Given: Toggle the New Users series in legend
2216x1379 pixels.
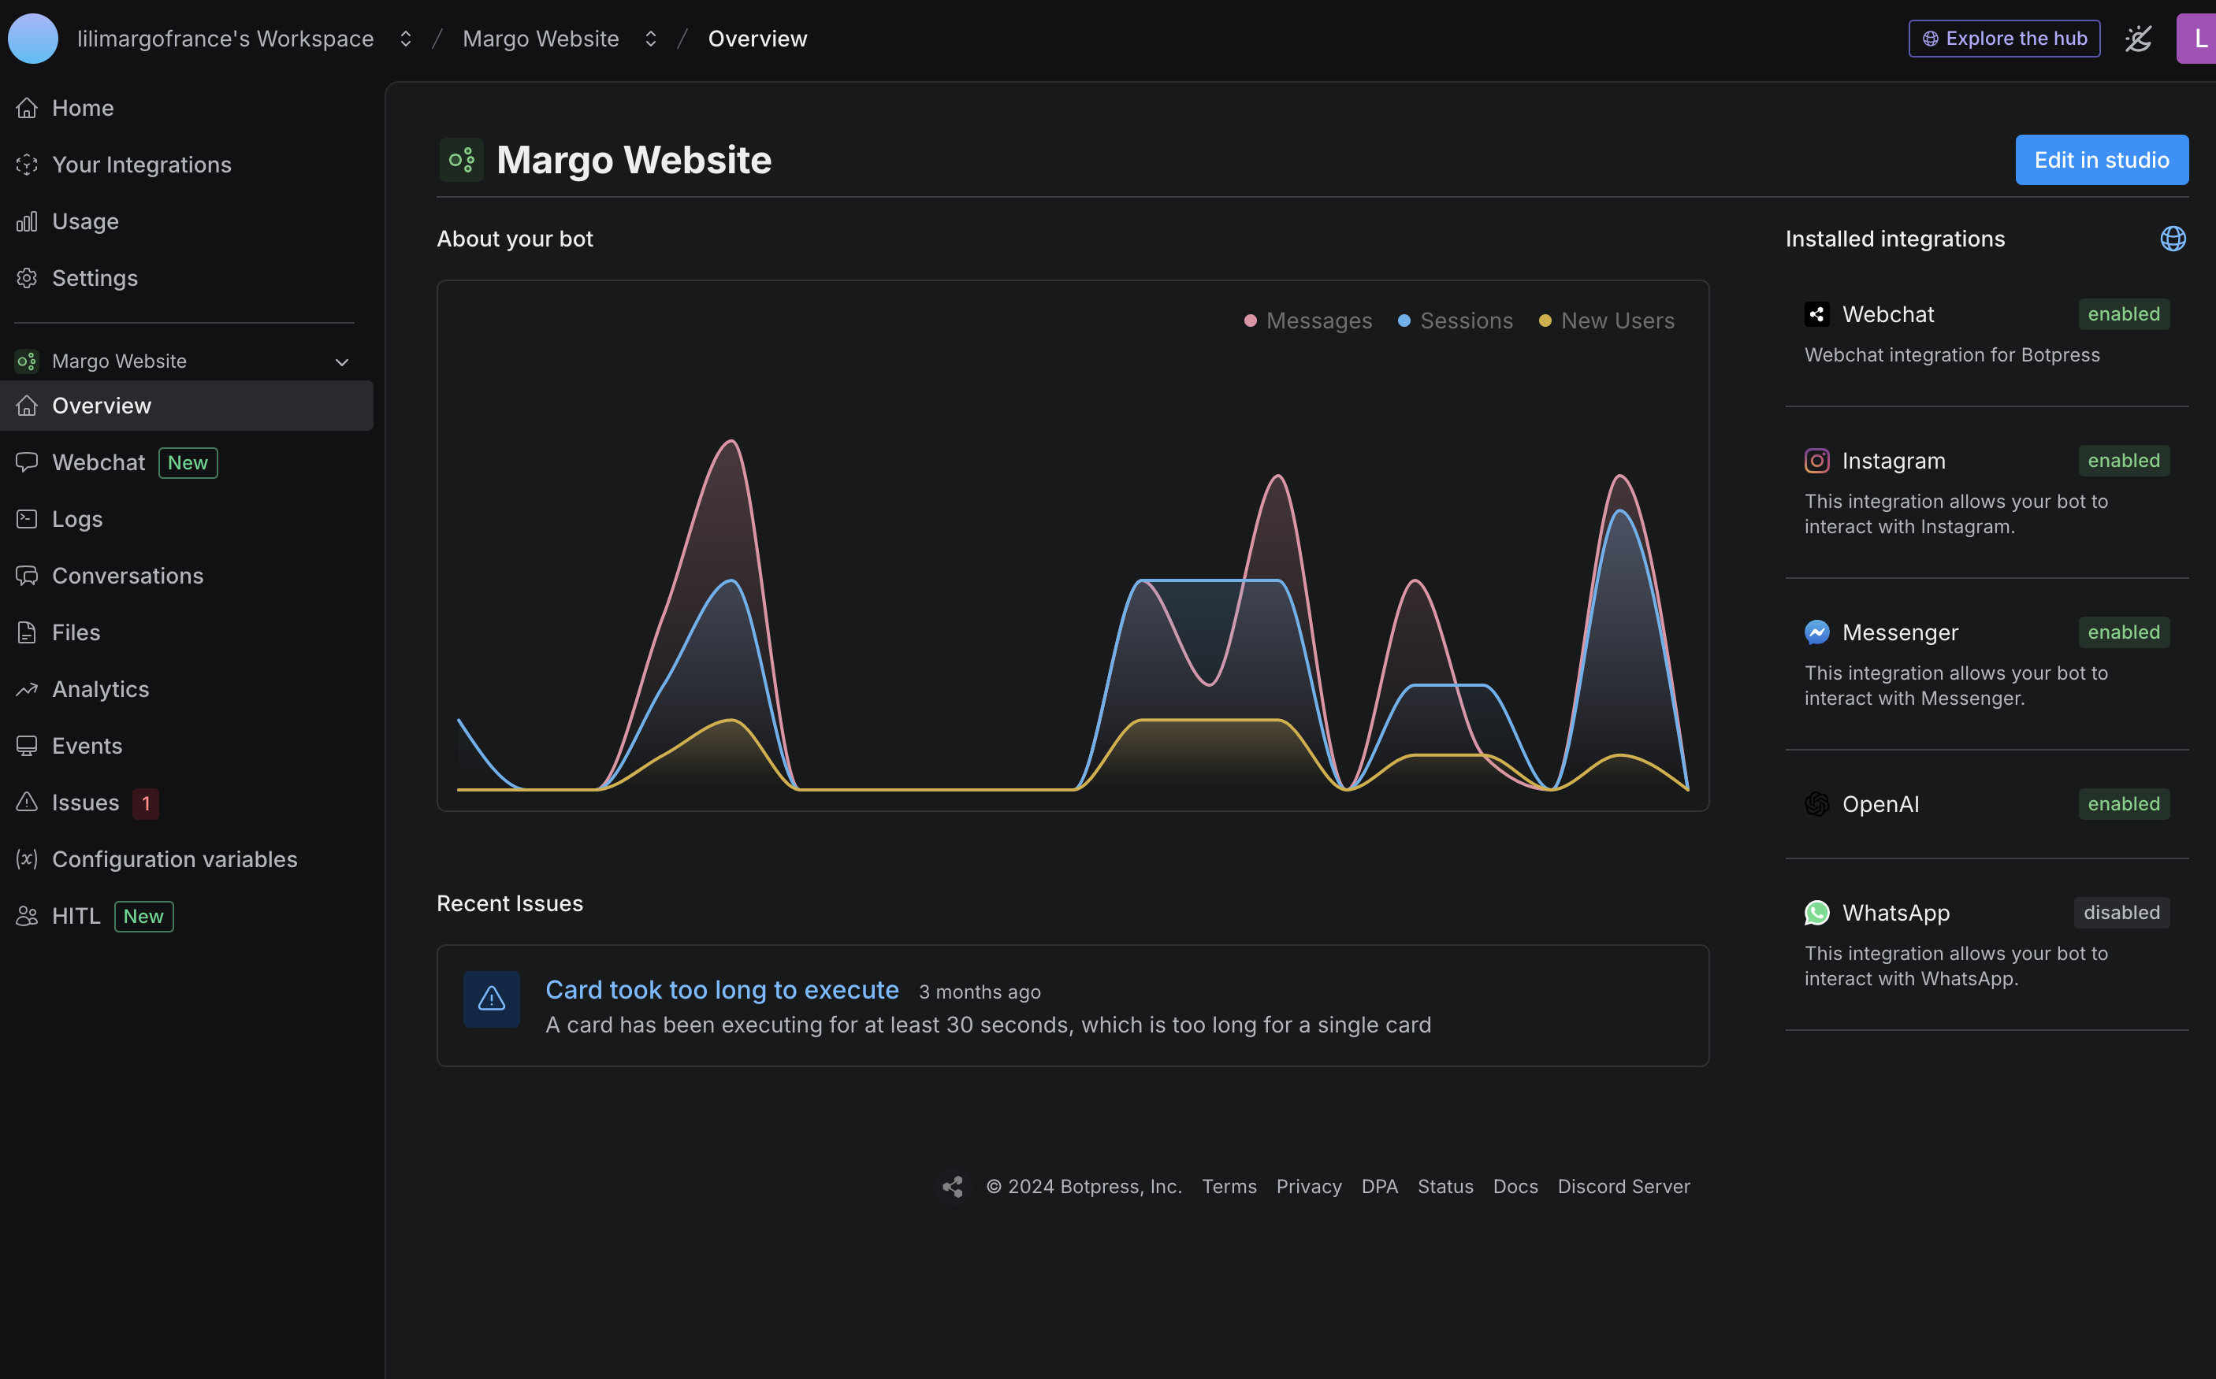Looking at the screenshot, I should point(1606,321).
